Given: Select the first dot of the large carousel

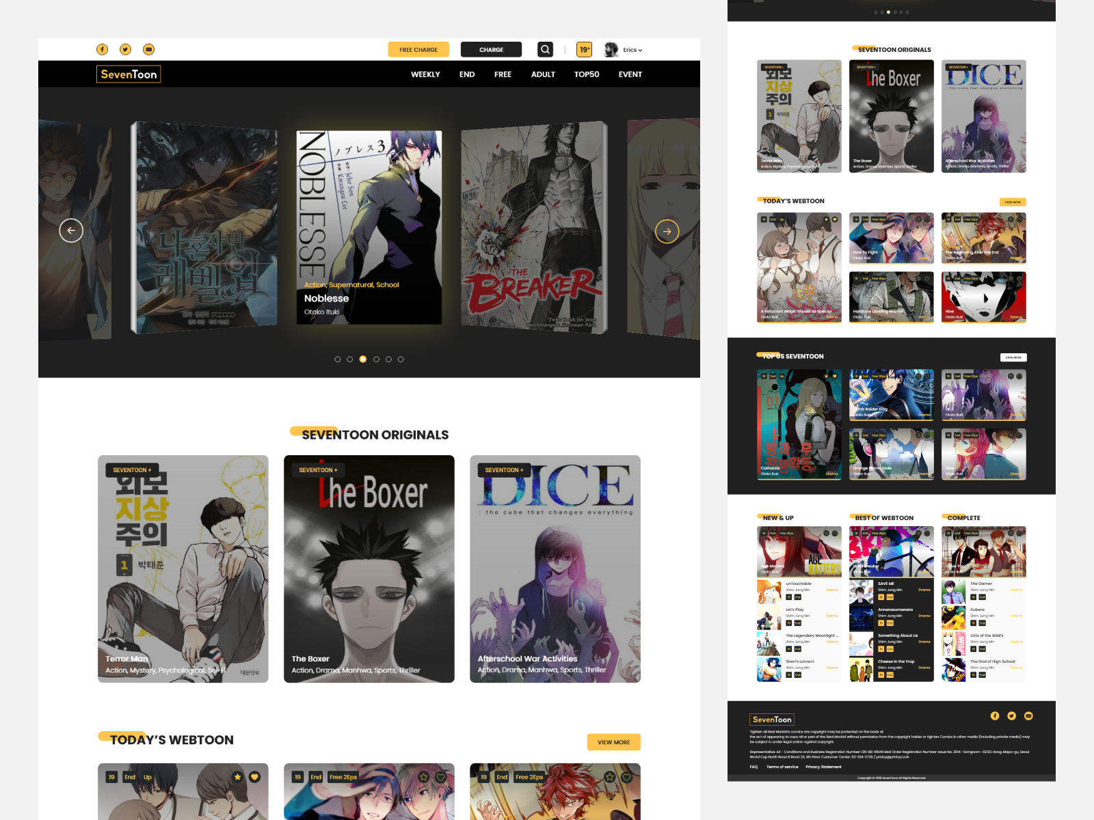Looking at the screenshot, I should 337,359.
